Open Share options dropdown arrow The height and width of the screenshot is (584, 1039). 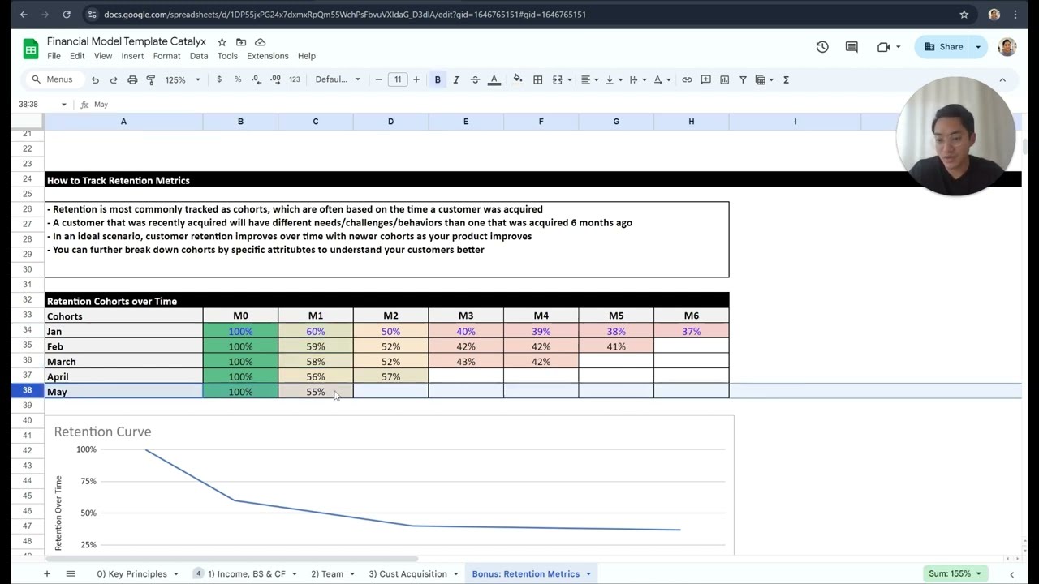pos(978,47)
